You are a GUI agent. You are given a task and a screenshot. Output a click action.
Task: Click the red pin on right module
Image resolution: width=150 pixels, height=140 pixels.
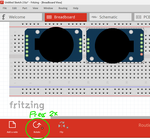[142, 54]
